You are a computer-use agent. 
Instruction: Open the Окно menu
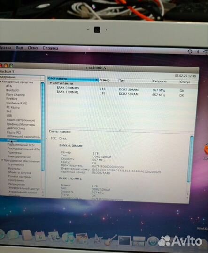pos(33,48)
